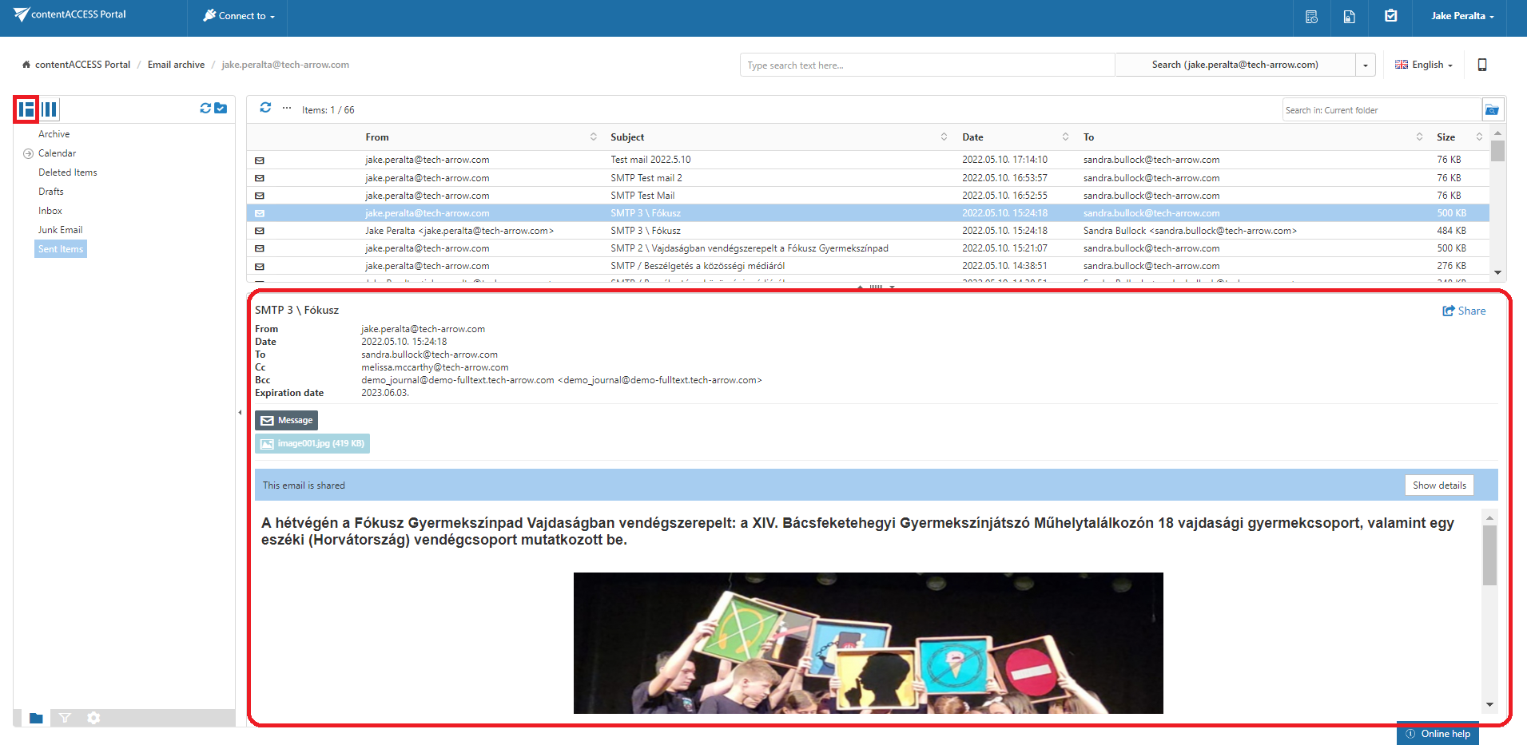Switch to the horizontal preview pane layout
This screenshot has width=1527, height=745.
[x=26, y=109]
